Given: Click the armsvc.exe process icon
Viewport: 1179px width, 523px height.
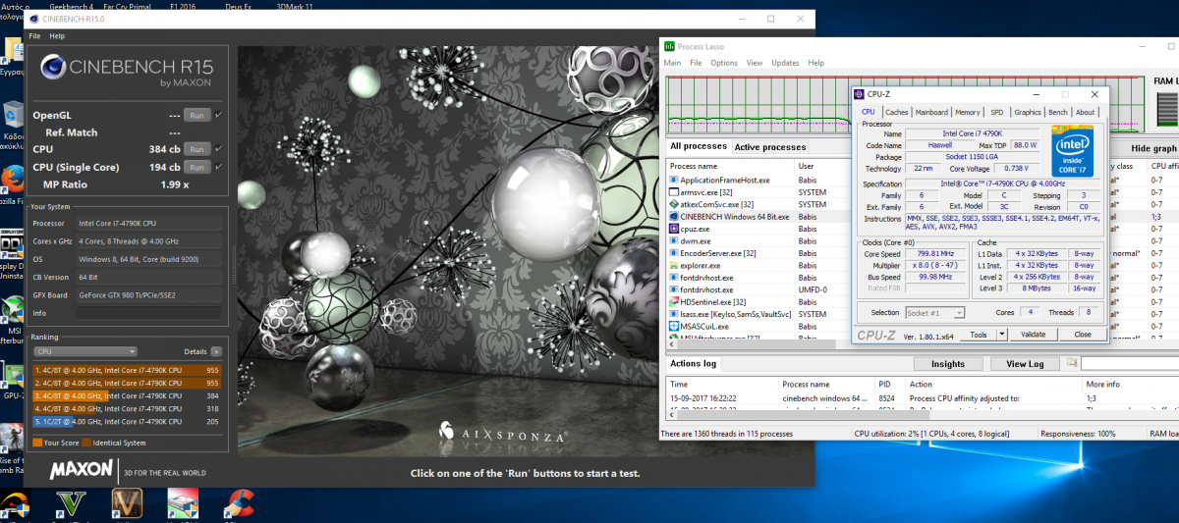Looking at the screenshot, I should [673, 192].
